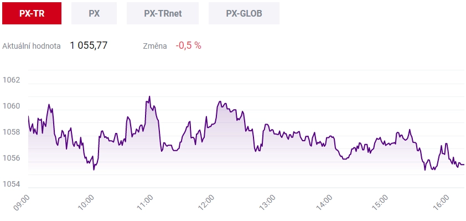Click the chart peak near 11:00
Viewport: 466px width, 221px height.
tap(149, 96)
